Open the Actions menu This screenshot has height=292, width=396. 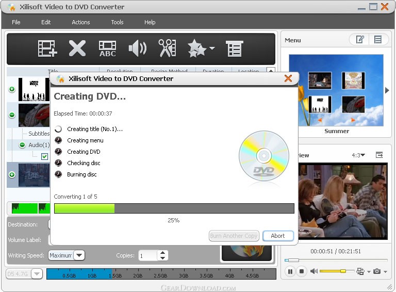pyautogui.click(x=81, y=22)
